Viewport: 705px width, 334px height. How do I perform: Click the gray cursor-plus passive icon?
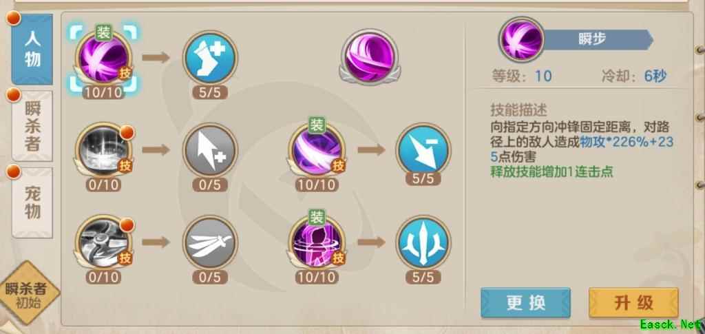(x=210, y=151)
